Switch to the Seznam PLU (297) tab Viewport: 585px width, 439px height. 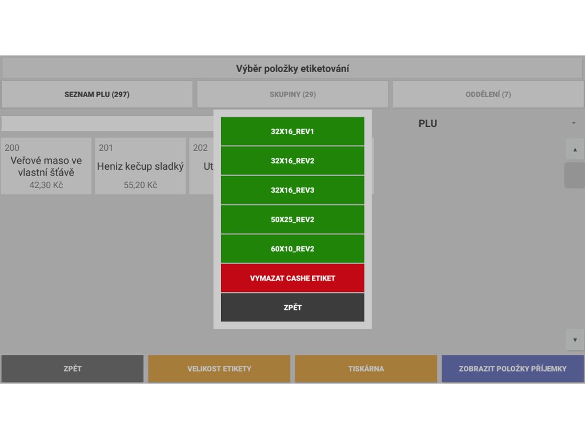[x=97, y=94]
